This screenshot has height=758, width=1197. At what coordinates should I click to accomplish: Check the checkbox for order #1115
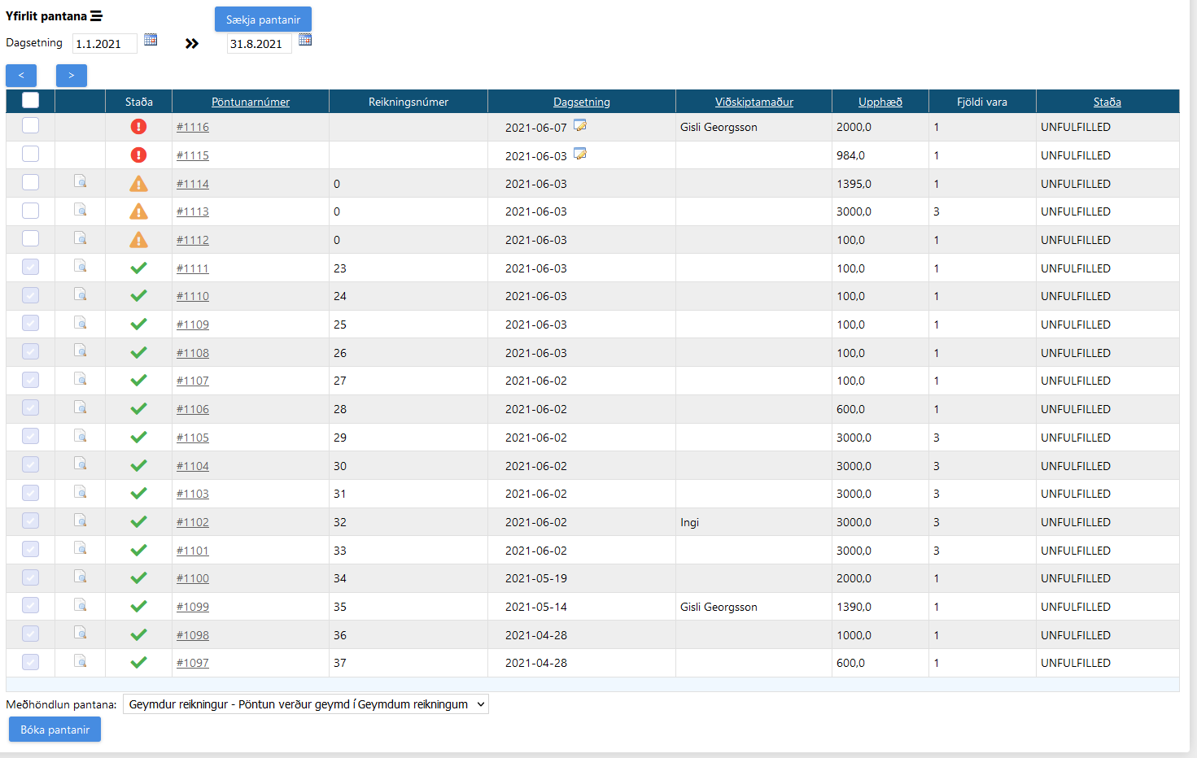(30, 154)
